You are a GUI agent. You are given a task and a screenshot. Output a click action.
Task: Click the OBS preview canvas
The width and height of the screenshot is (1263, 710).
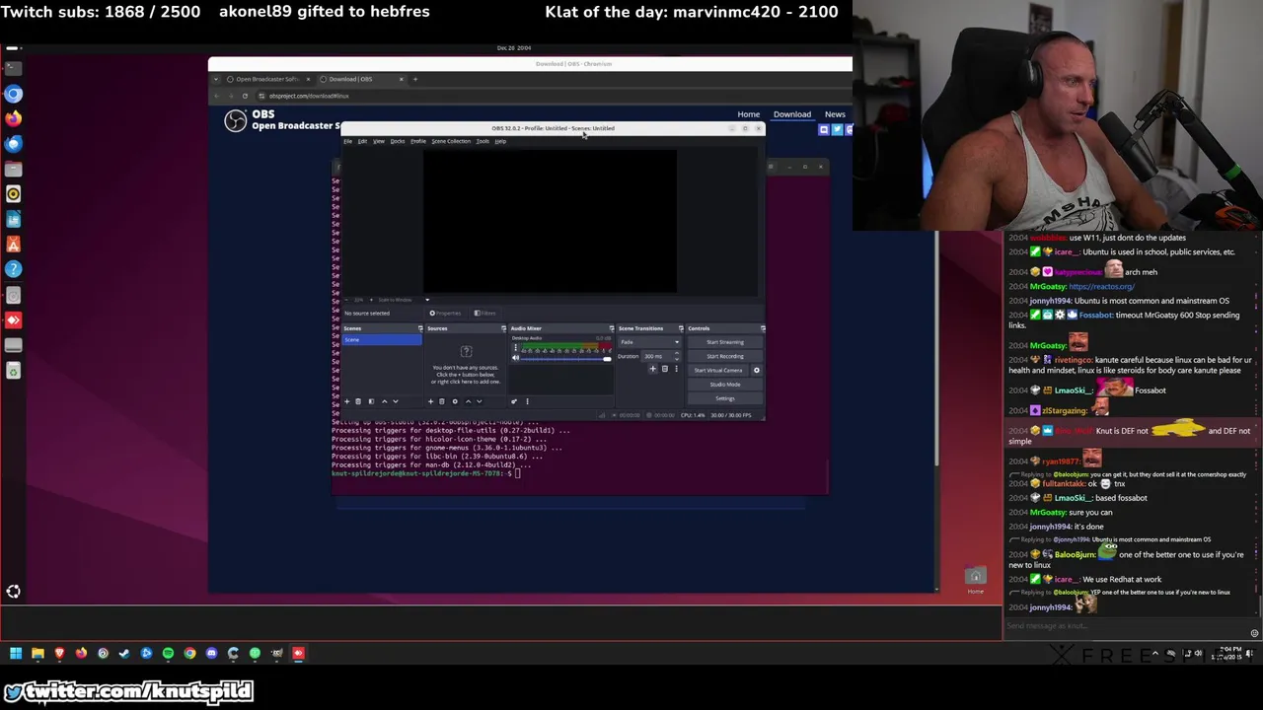click(551, 221)
